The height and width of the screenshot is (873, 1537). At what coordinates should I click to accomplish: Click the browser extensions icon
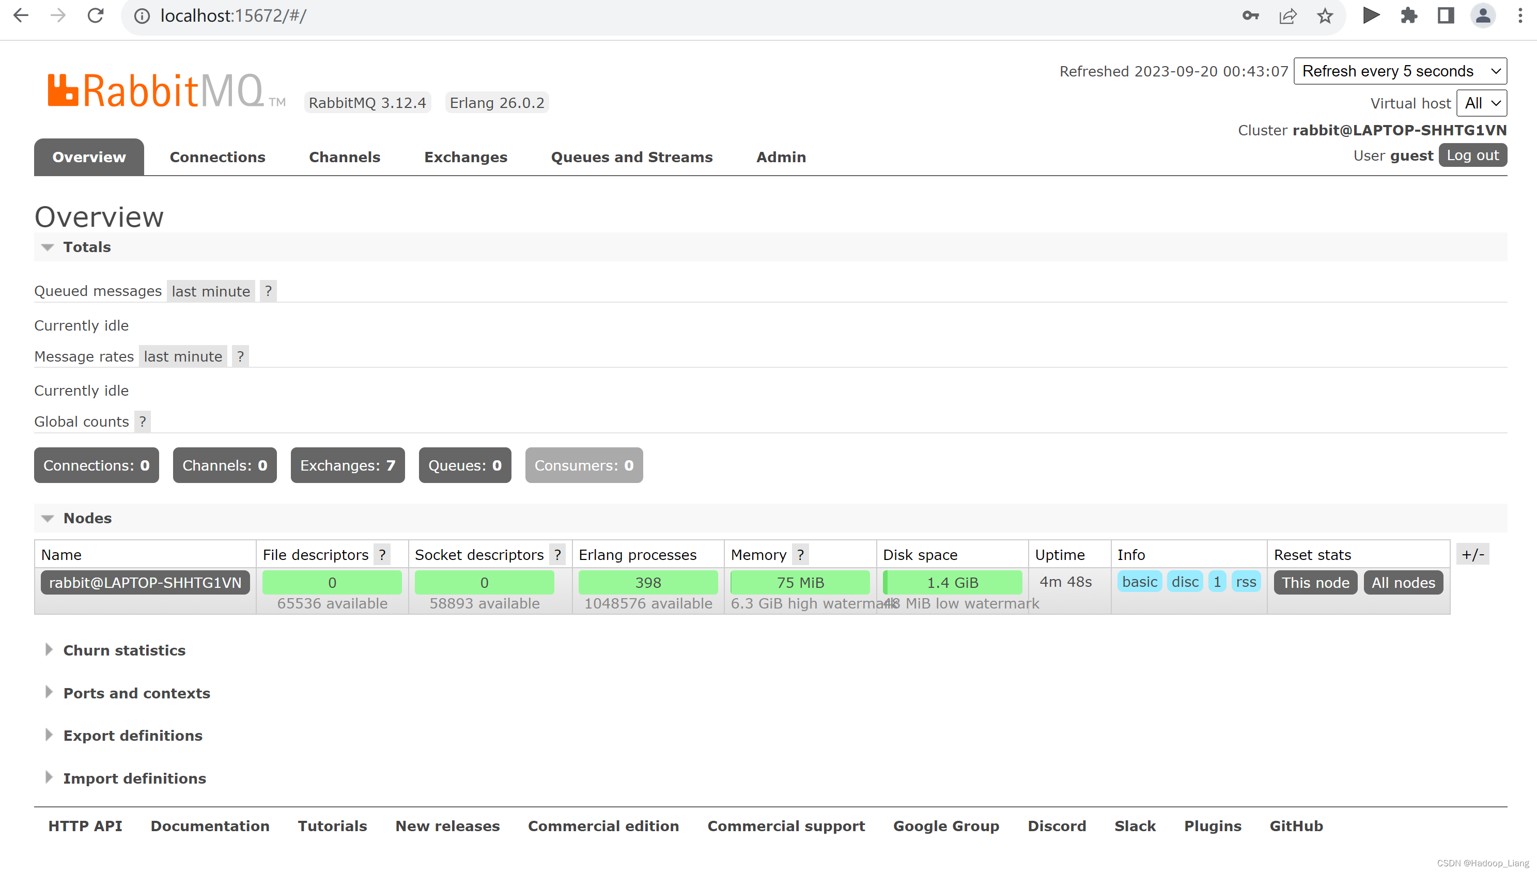1409,15
